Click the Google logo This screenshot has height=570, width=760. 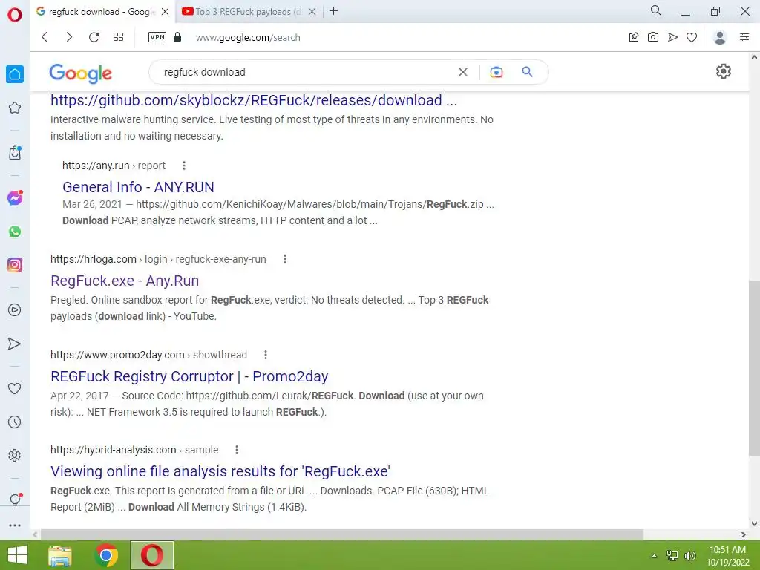click(x=80, y=73)
